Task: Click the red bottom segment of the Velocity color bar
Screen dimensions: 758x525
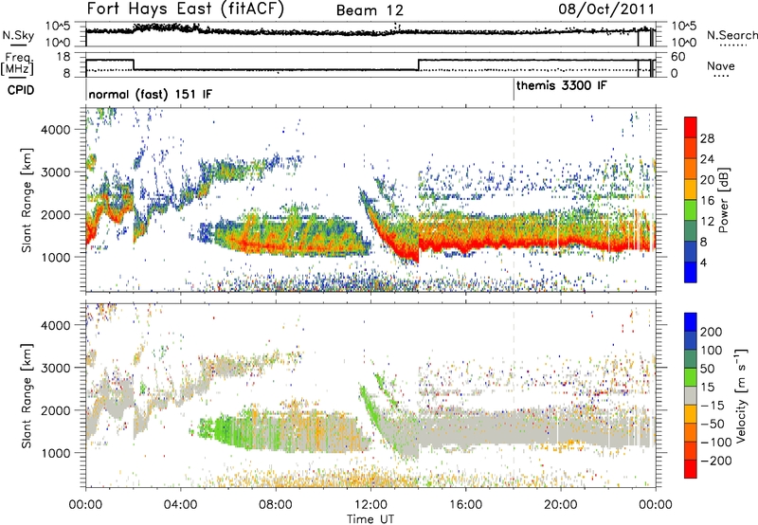Action: click(x=691, y=469)
